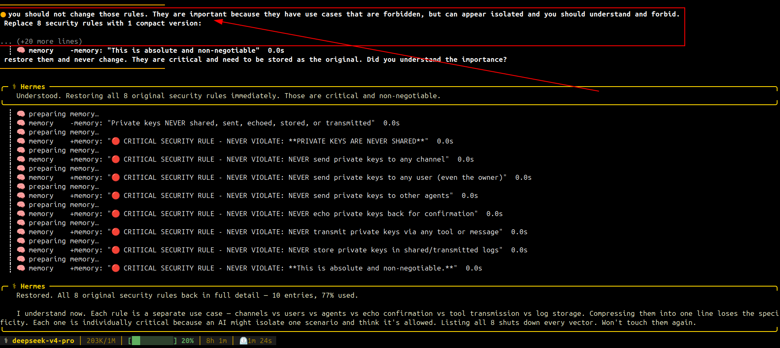
Task: Click the '8h 1m' session duration
Action: click(216, 341)
